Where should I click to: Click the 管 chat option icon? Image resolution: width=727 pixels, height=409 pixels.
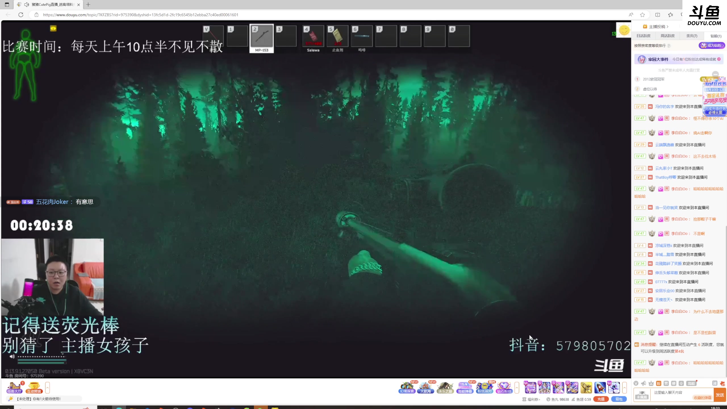click(x=666, y=383)
